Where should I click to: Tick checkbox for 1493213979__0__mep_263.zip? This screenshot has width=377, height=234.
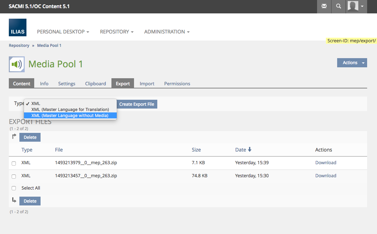(x=14, y=163)
